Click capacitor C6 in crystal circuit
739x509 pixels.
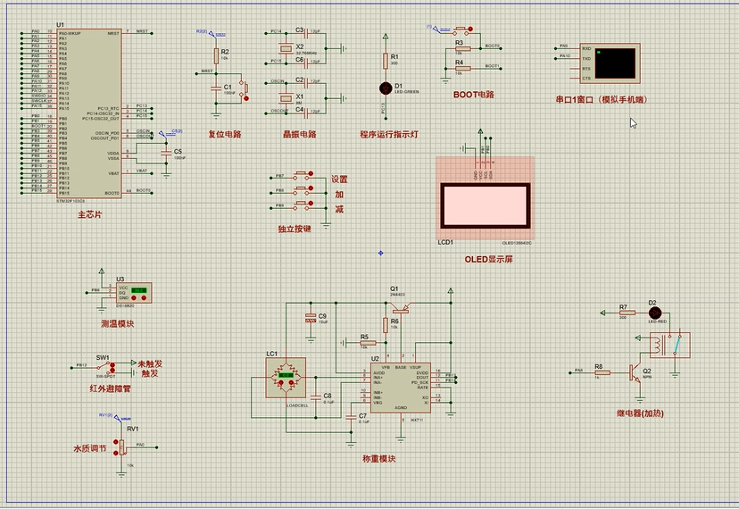[308, 62]
